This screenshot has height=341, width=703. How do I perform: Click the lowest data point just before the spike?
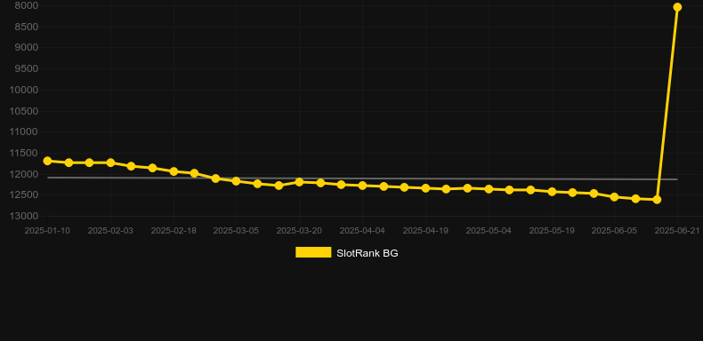[657, 200]
